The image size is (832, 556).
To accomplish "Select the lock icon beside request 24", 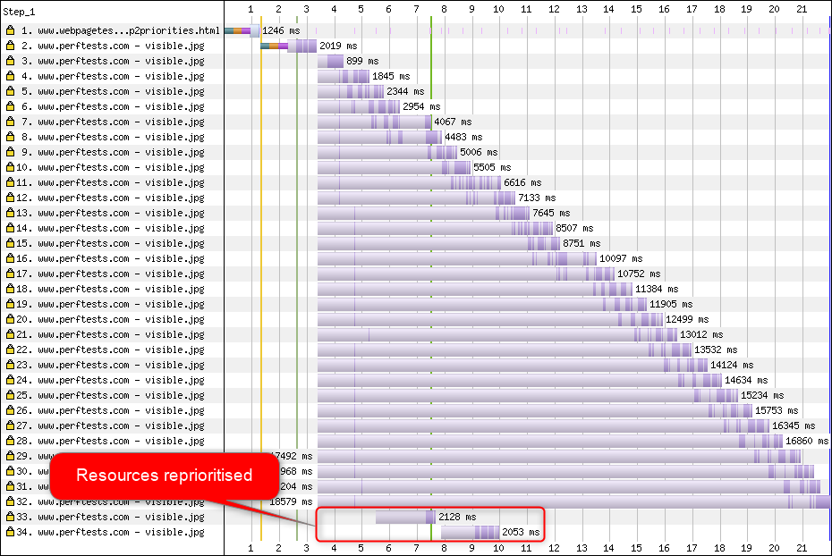I will (10, 380).
